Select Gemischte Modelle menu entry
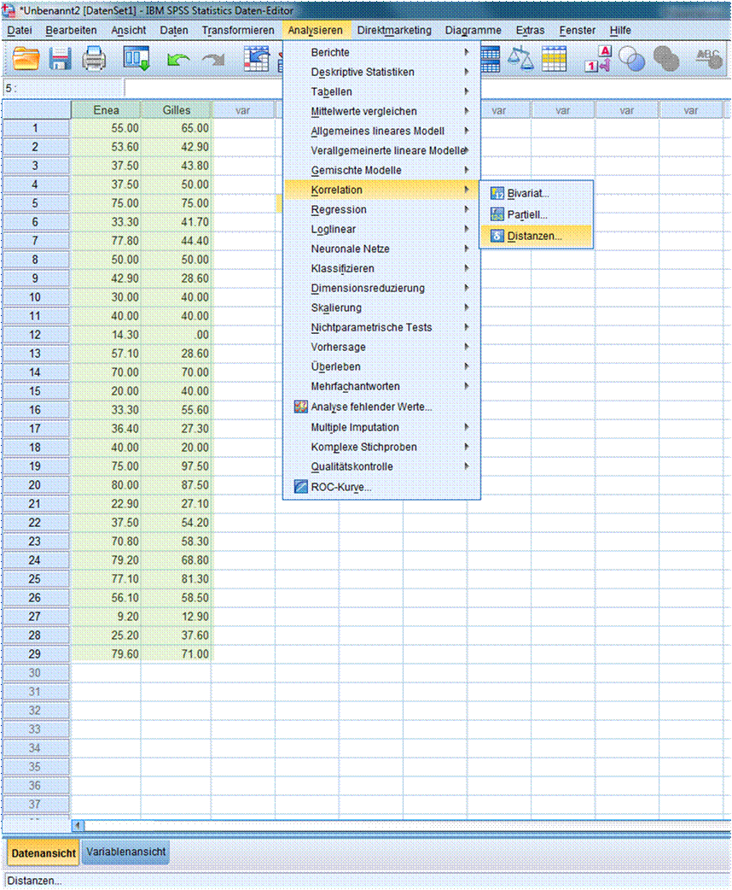Viewport: 732px width, 890px height. pos(381,170)
